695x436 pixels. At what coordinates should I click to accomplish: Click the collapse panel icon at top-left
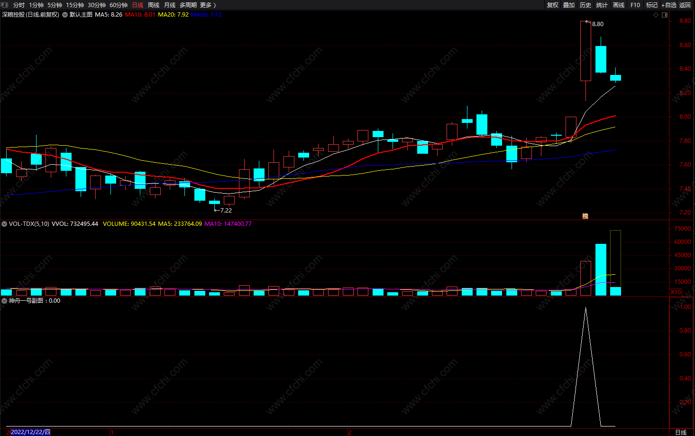pyautogui.click(x=5, y=5)
